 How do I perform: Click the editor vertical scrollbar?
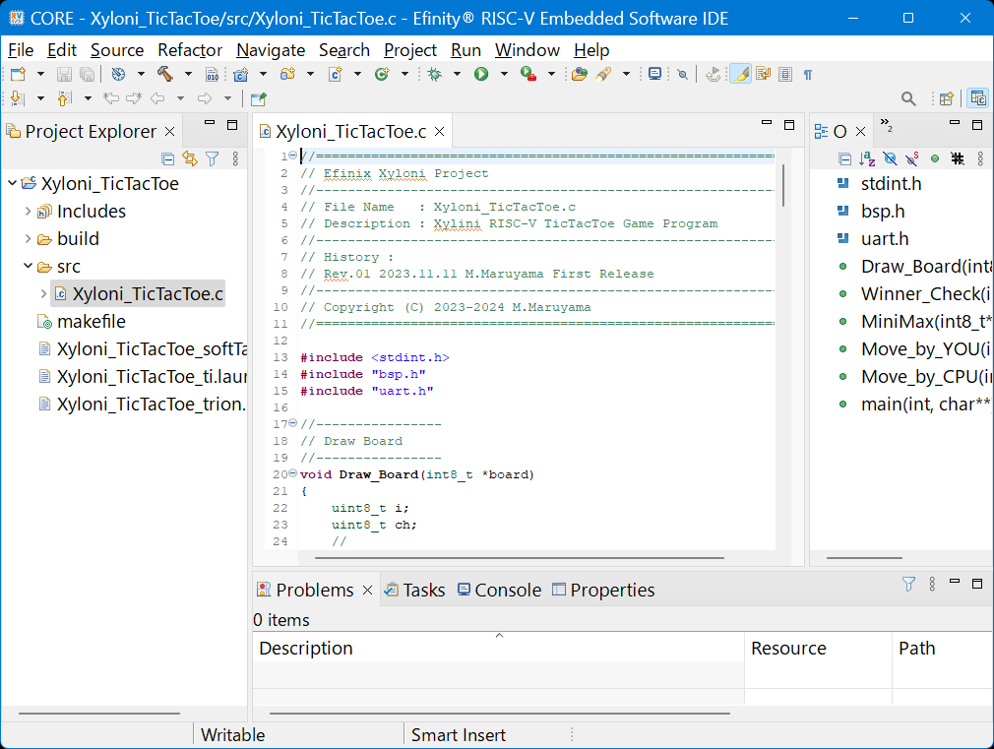point(783,187)
